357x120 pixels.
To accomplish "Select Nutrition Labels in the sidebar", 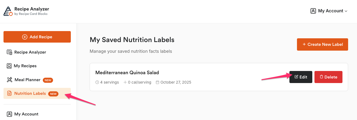I will (30, 93).
